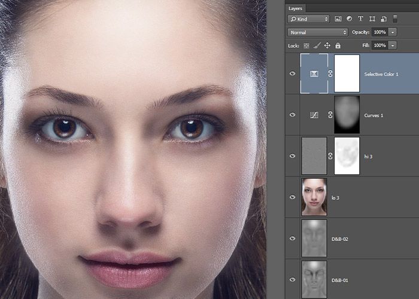This screenshot has width=419, height=299.
Task: Hide the D&B-02 layer
Action: [293, 238]
